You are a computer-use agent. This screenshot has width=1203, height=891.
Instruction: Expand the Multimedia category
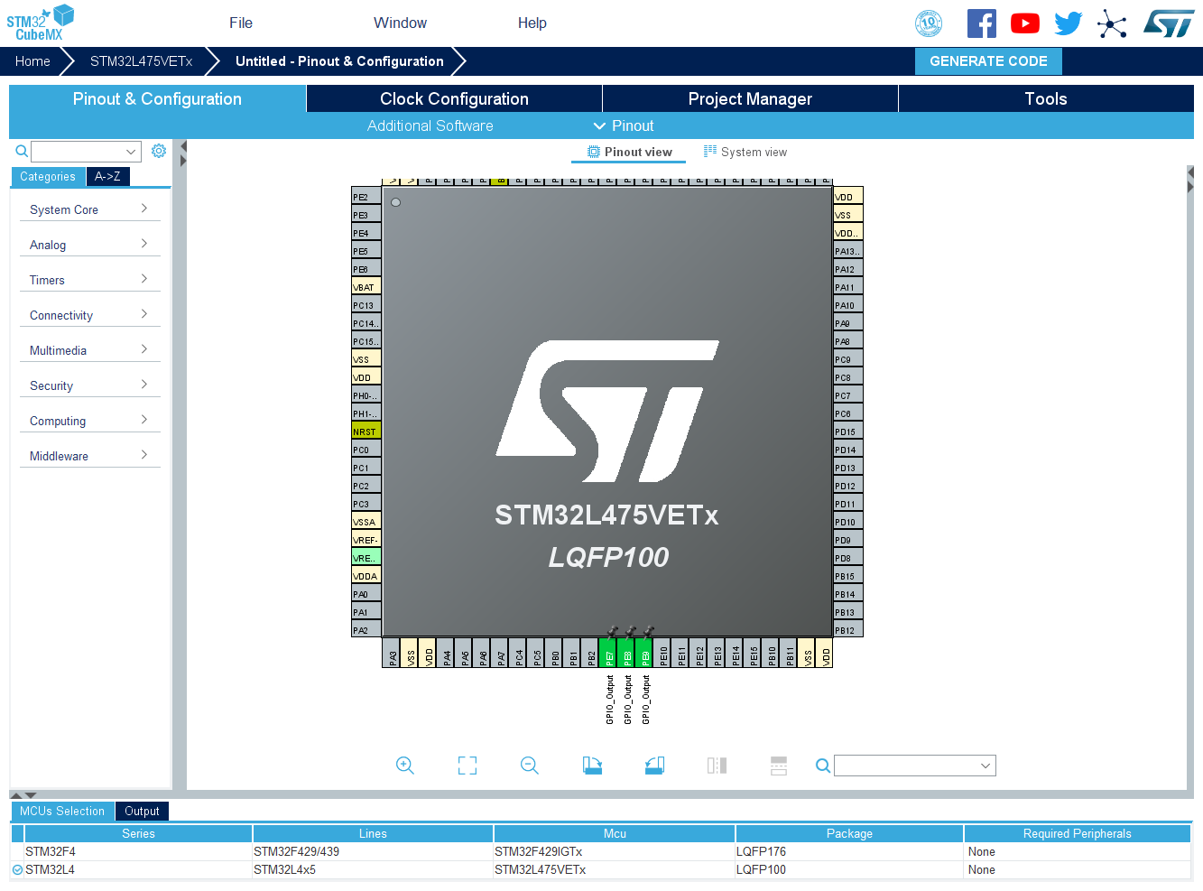[x=89, y=350]
